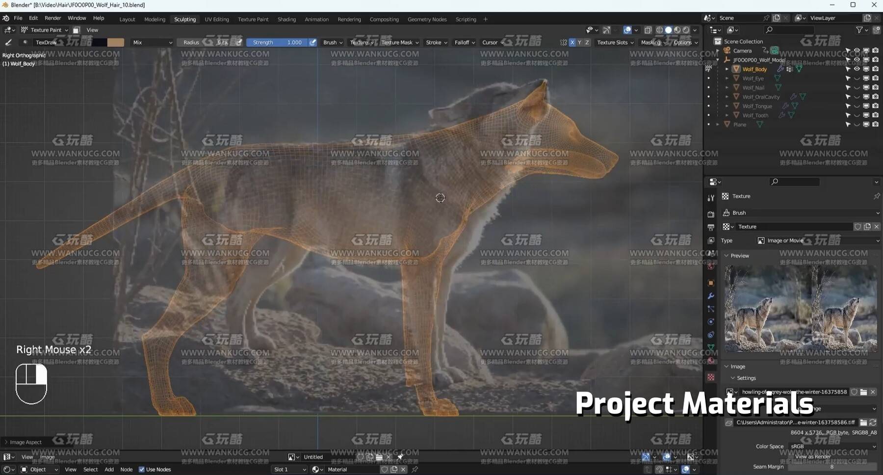Screen dimensions: 883x475
Task: Open the Mix blend mode dropdown
Action: click(x=152, y=43)
